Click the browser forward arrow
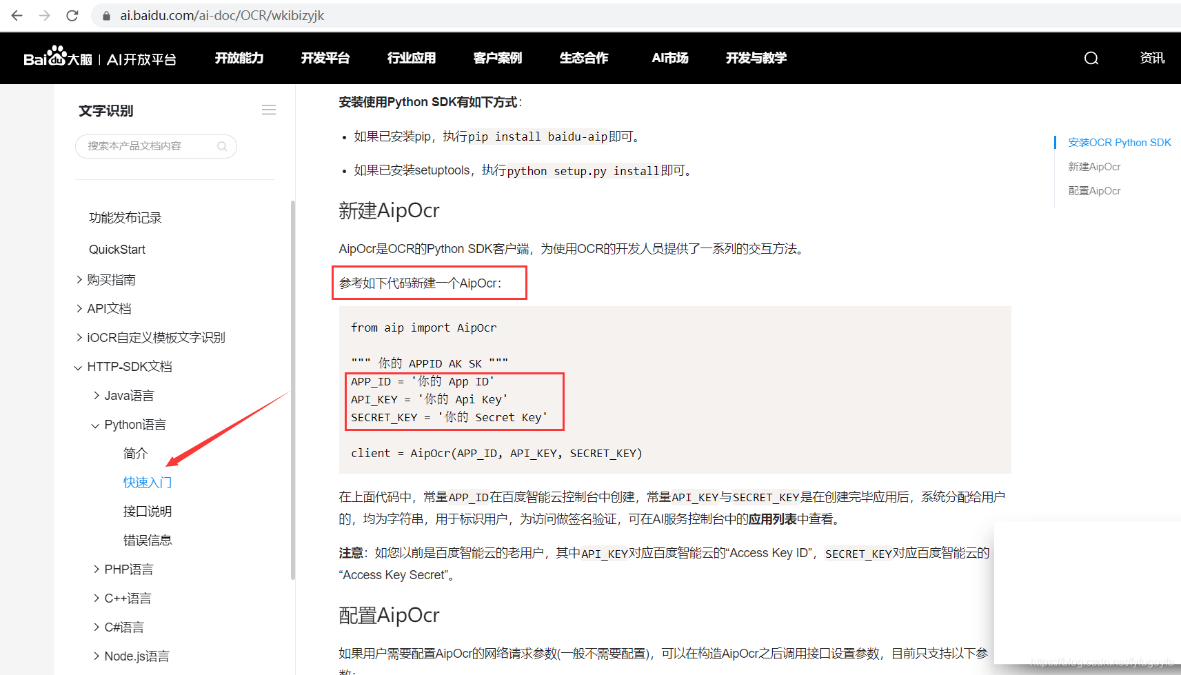 (x=45, y=15)
